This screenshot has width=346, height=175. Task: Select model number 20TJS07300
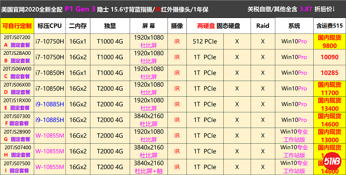[x=17, y=116]
